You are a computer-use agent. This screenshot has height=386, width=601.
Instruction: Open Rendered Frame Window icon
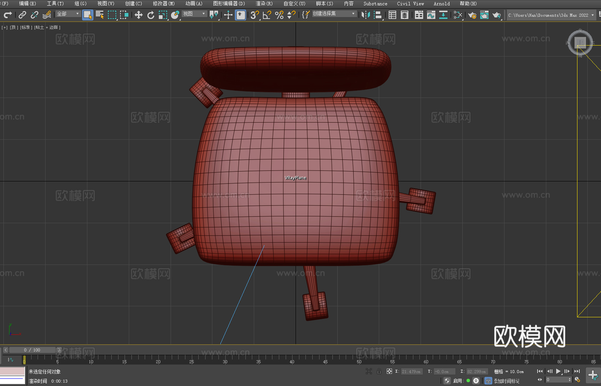[484, 15]
